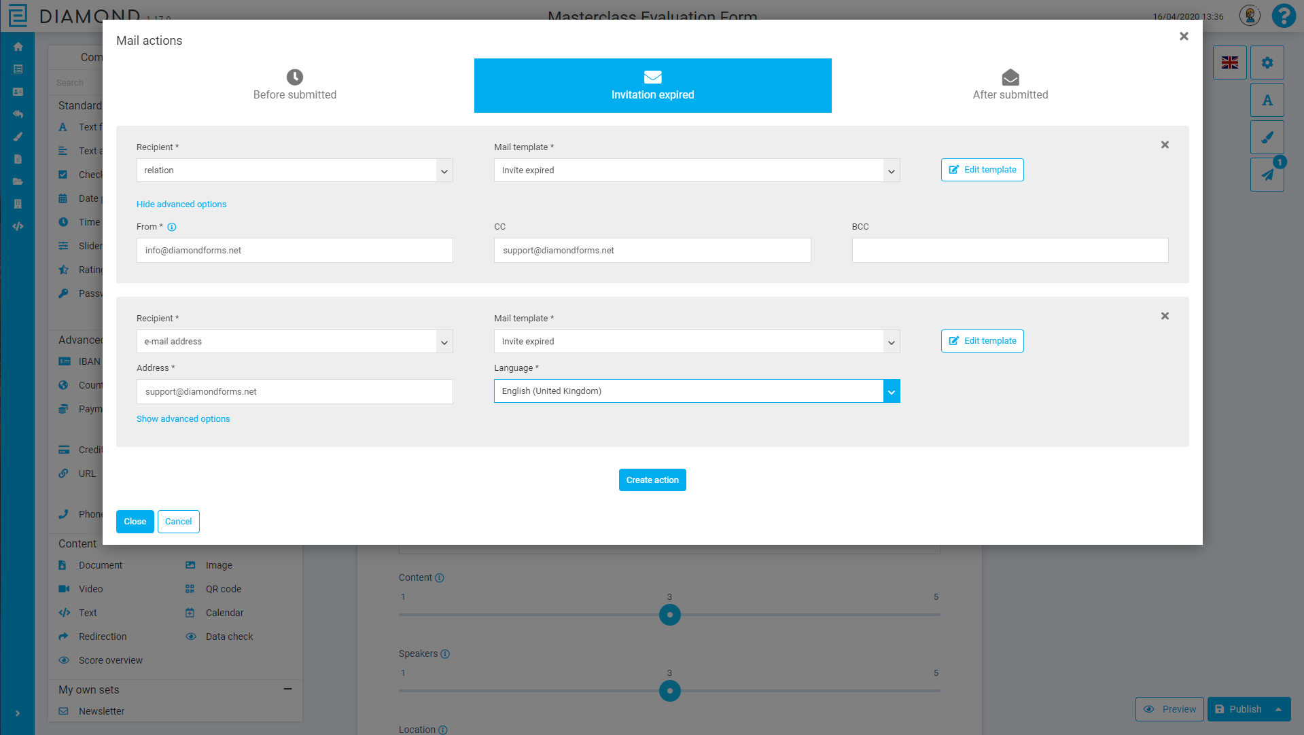Click the home icon in sidebar
The width and height of the screenshot is (1304, 735).
pos(18,47)
